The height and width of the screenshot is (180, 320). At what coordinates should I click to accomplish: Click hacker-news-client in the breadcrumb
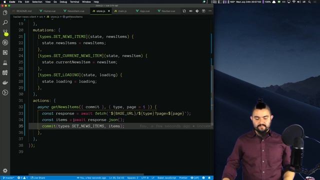click(24, 17)
